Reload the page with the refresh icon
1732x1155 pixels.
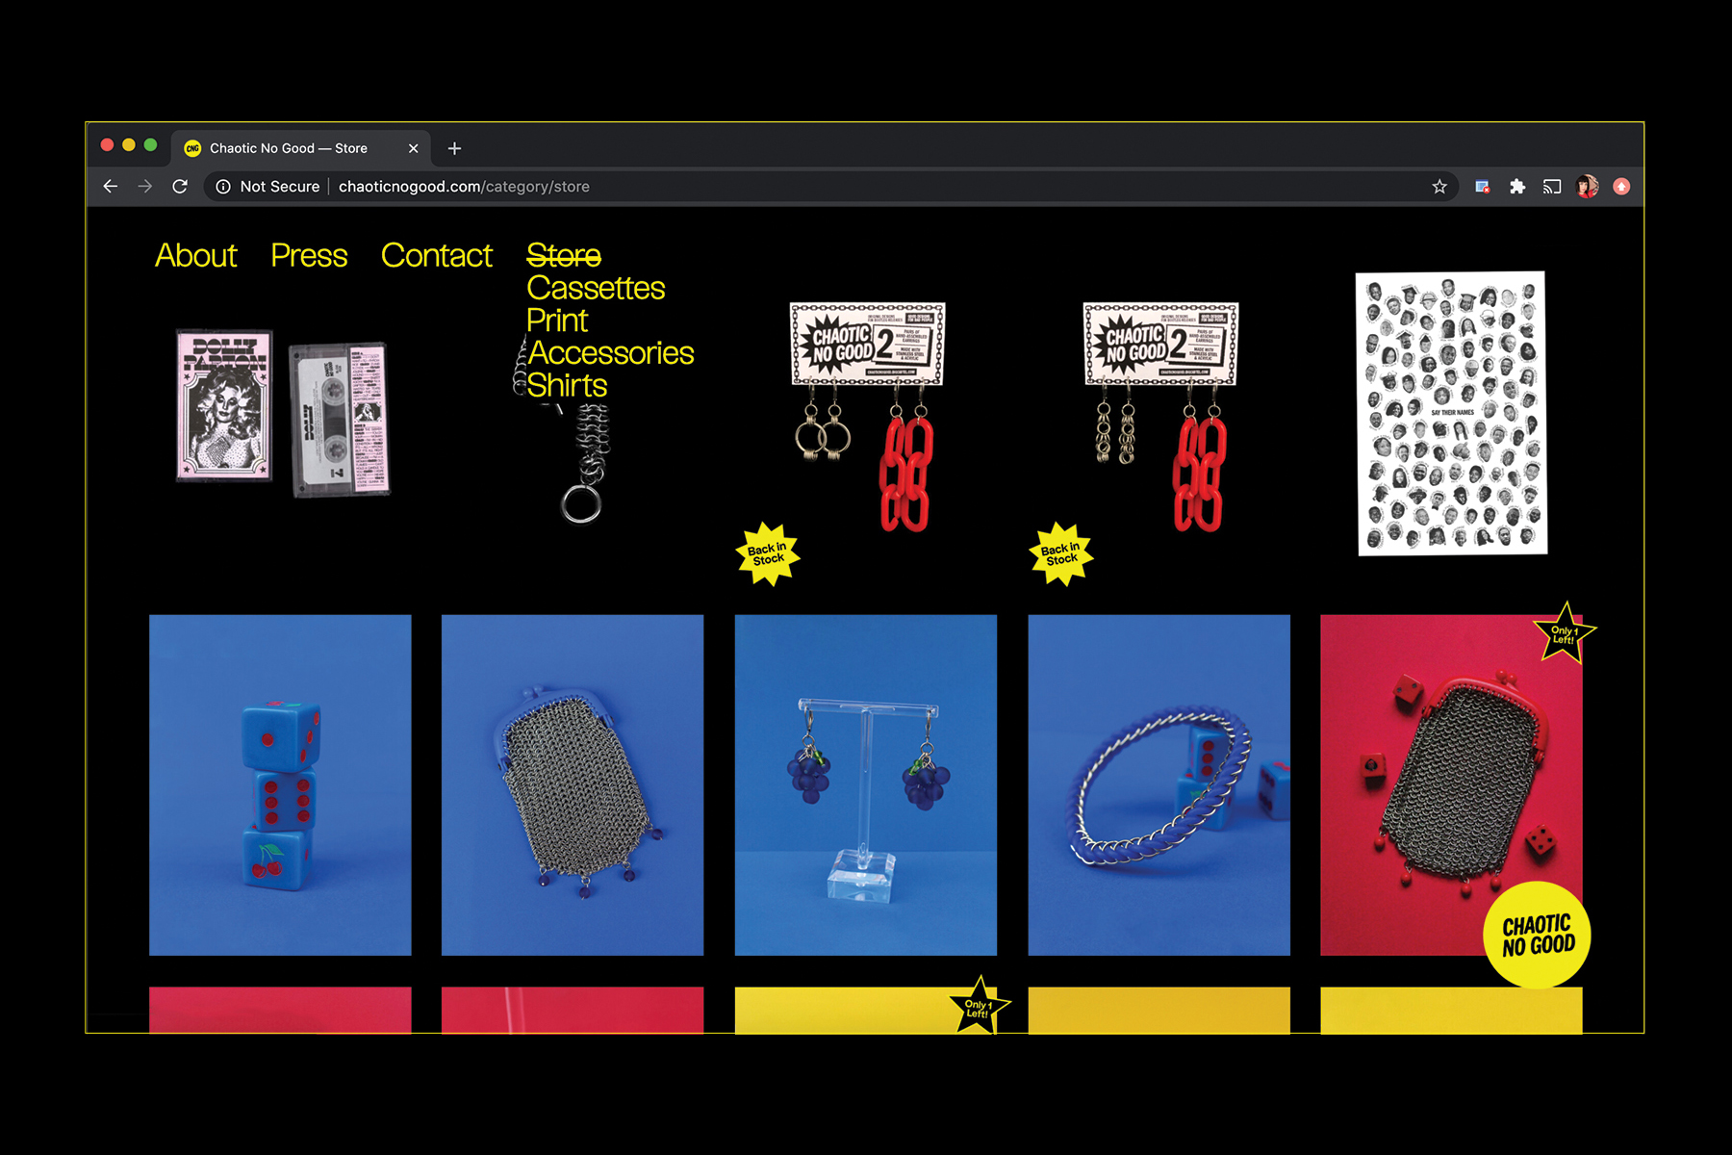click(x=180, y=187)
